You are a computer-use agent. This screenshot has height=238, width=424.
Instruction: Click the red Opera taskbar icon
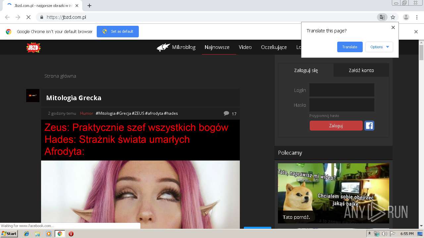point(71,234)
